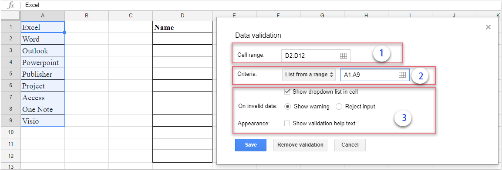Select cell containing Access
The height and width of the screenshot is (170, 502).
[43, 97]
